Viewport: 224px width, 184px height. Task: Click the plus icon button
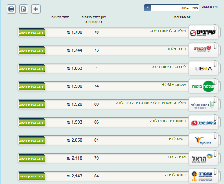36,9
